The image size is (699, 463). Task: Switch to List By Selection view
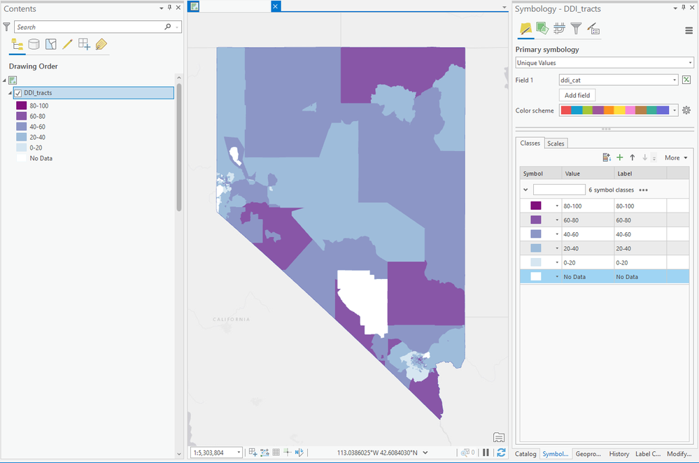(x=51, y=44)
